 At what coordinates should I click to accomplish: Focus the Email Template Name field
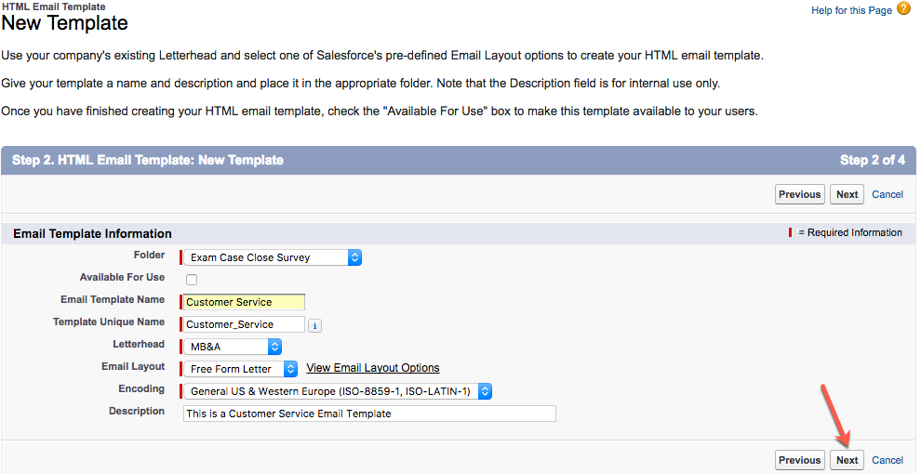click(244, 302)
